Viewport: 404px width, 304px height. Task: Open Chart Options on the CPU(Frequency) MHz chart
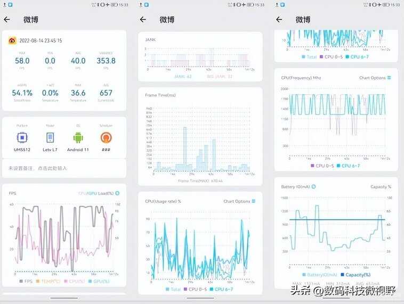(375, 78)
